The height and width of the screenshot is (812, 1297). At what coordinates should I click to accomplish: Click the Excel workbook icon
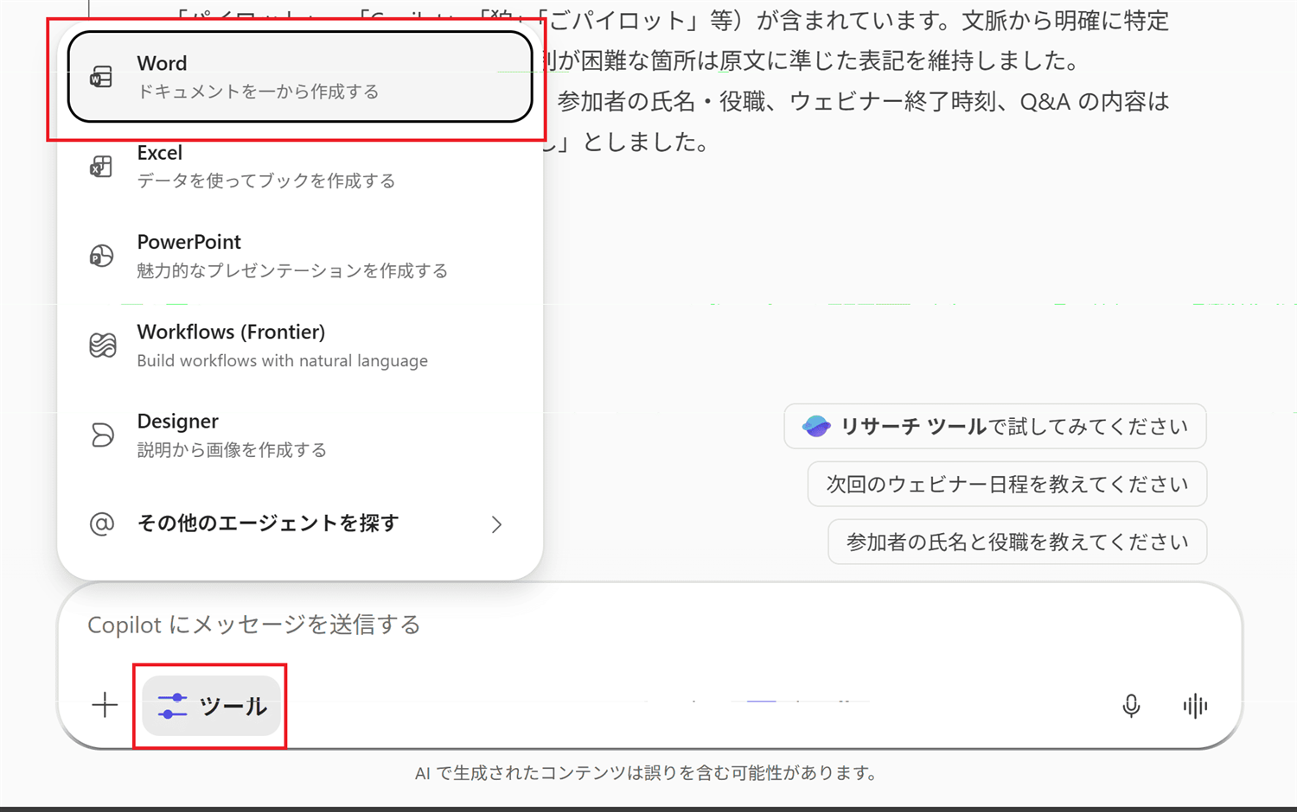[101, 166]
